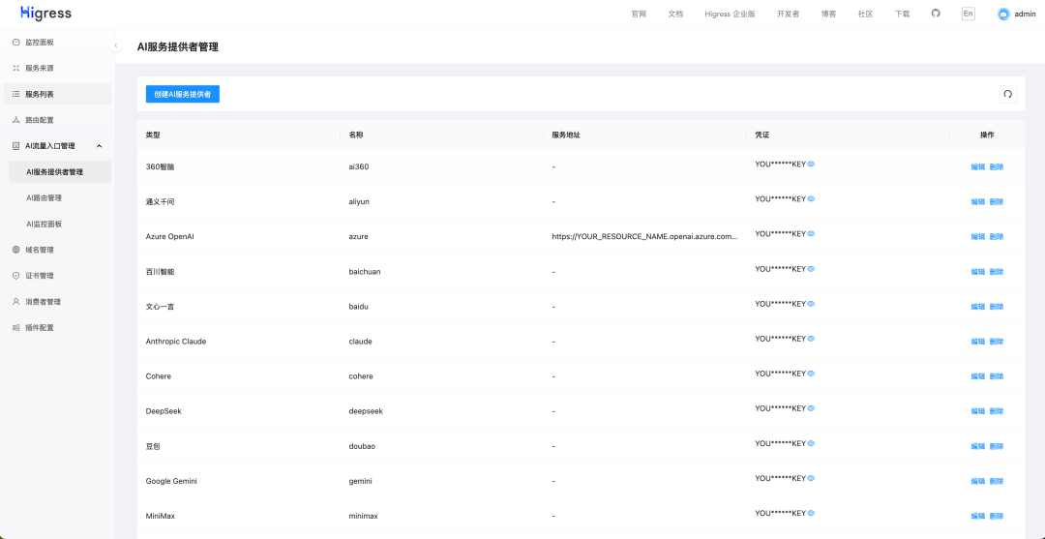
Task: Edit the claude provider
Action: pyautogui.click(x=977, y=342)
